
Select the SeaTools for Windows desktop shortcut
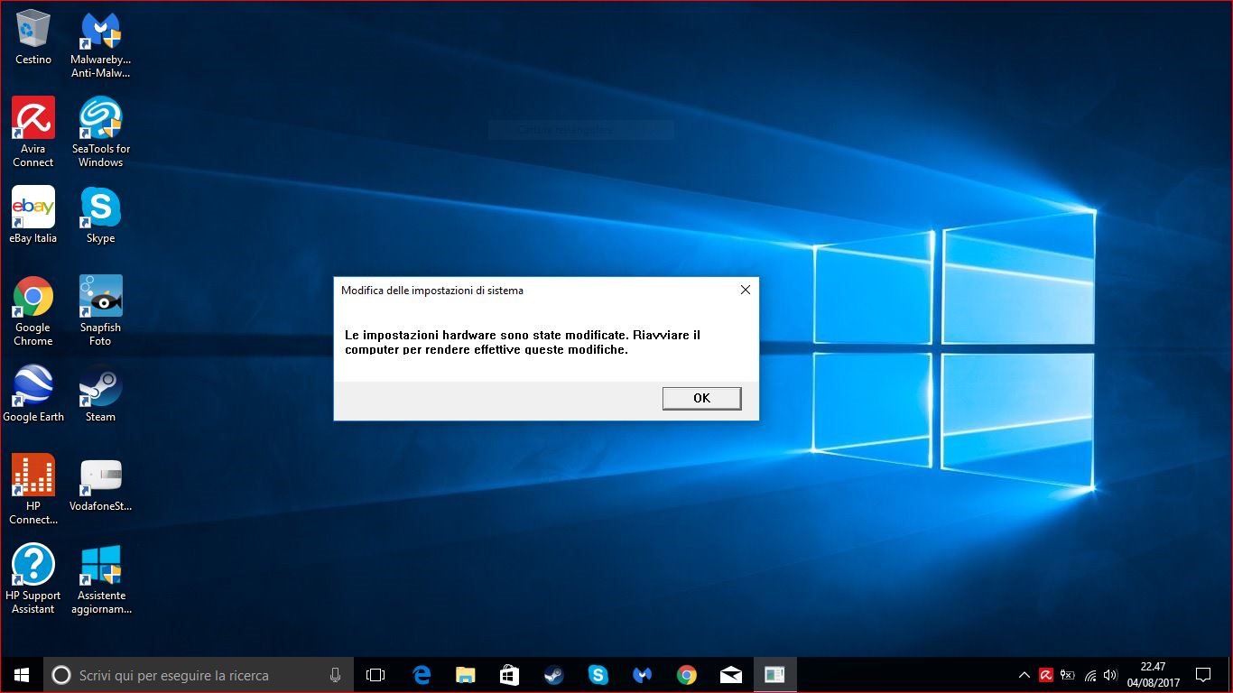pyautogui.click(x=100, y=132)
